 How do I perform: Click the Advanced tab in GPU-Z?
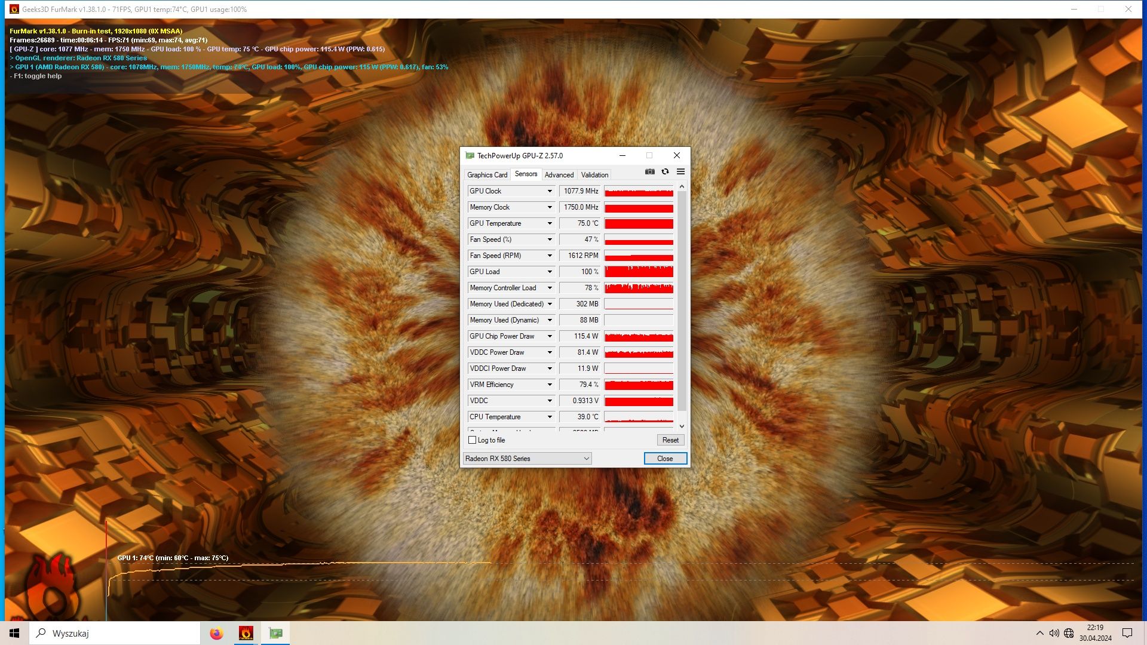(x=558, y=174)
